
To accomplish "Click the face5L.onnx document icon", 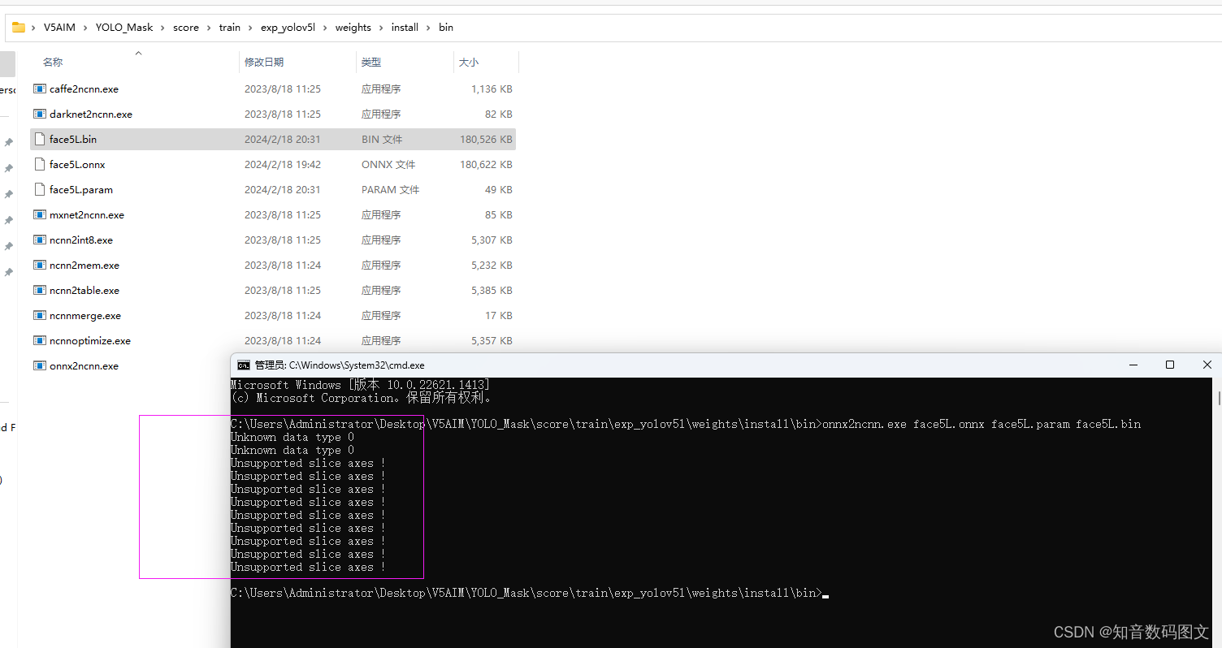I will pyautogui.click(x=40, y=164).
